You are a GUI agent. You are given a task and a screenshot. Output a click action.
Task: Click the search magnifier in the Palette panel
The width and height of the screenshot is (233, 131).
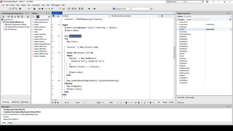click(x=49, y=17)
